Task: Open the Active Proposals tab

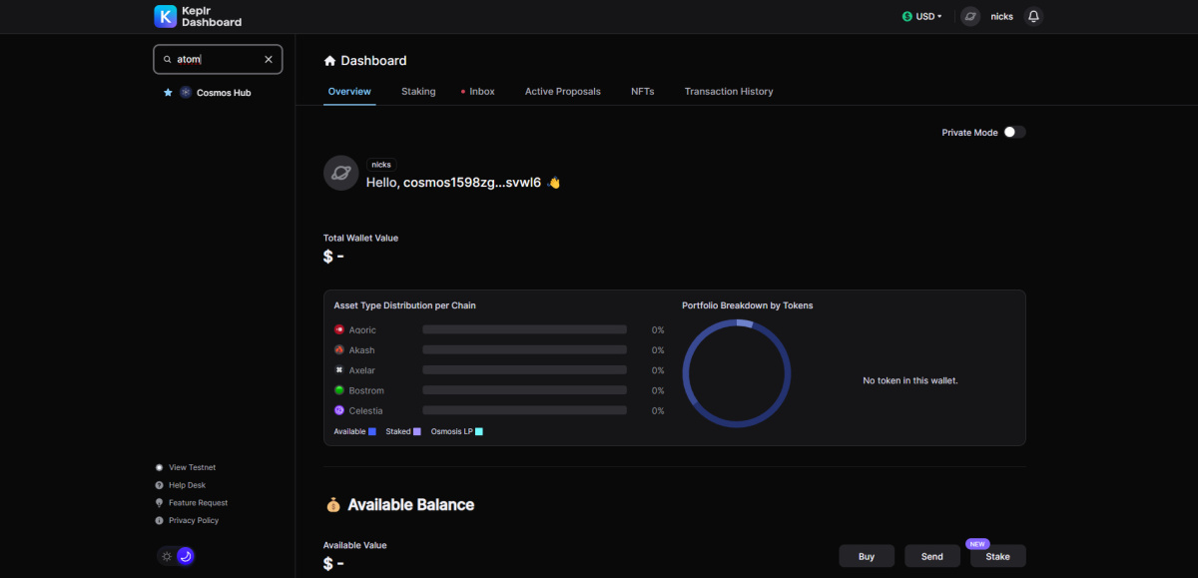Action: (x=563, y=91)
